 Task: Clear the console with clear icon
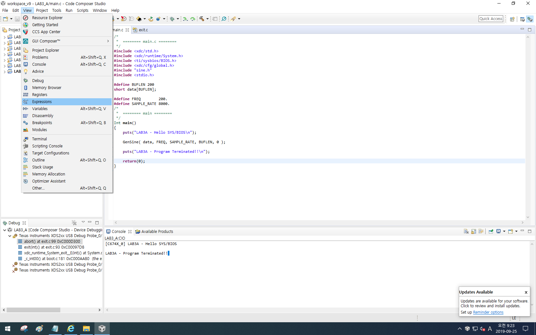(x=466, y=232)
